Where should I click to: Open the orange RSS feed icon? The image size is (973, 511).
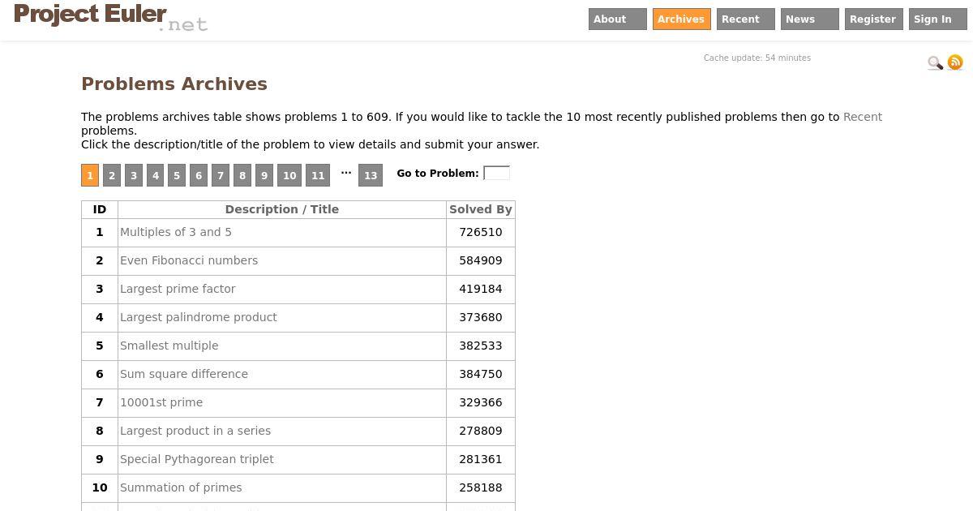click(955, 62)
